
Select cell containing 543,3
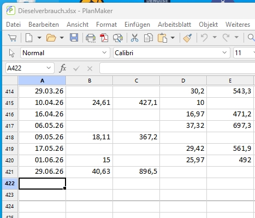[230, 91]
